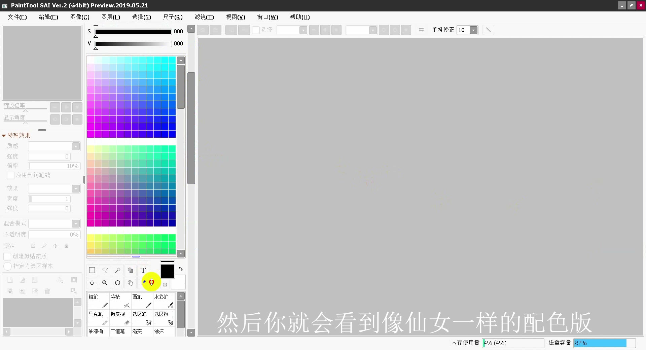Screen dimensions: 646x350
Task: Select the magic wand tool
Action: [117, 270]
